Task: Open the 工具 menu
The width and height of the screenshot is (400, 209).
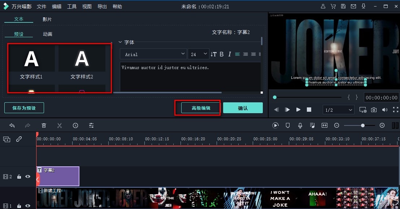Action: tap(71, 6)
